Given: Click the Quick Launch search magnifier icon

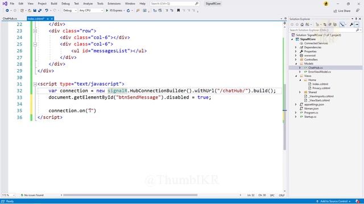Looking at the screenshot, I should pos(197,3).
